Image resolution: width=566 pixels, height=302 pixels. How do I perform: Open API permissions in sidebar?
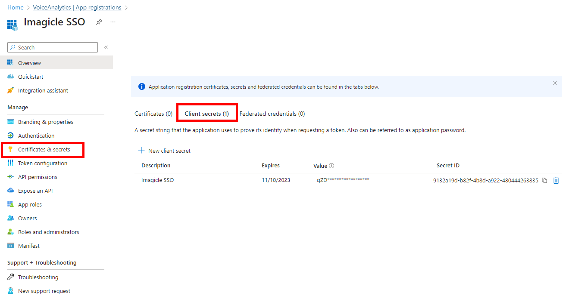click(x=38, y=177)
